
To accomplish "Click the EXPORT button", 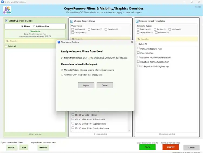I will 12,148.
